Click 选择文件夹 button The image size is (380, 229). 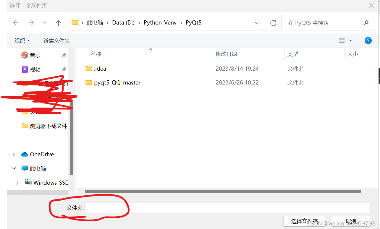[305, 221]
